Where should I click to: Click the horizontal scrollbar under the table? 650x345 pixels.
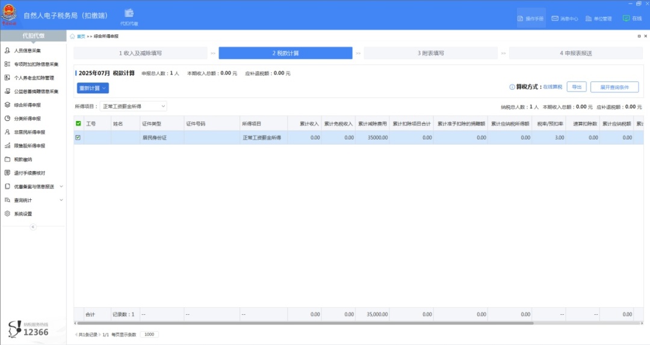pos(301,323)
